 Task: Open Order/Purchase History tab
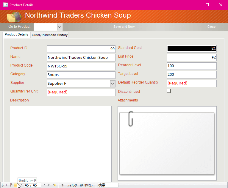pyautogui.click(x=50, y=35)
